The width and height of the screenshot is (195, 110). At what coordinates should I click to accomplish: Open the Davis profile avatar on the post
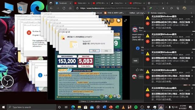pos(135,29)
